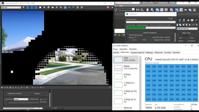Toggle the blue channel button in V-Ray frame buffer
This screenshot has height=112, width=199.
(x=36, y=7)
